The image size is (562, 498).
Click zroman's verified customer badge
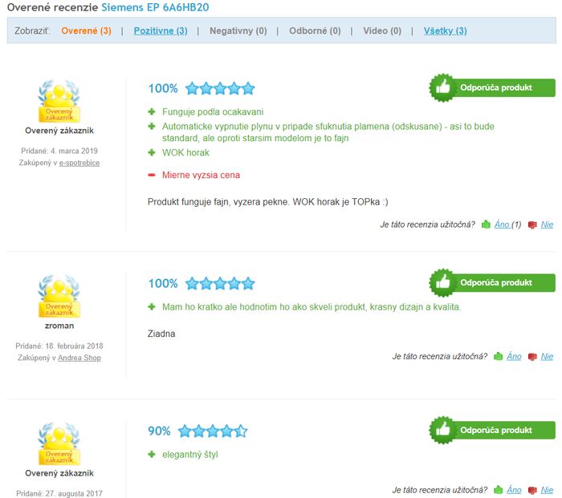click(59, 297)
